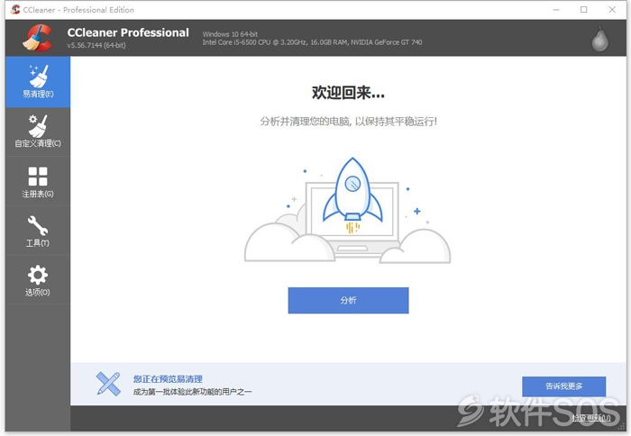The image size is (631, 436).
Task: Open the 工具 tools section
Action: (38, 232)
